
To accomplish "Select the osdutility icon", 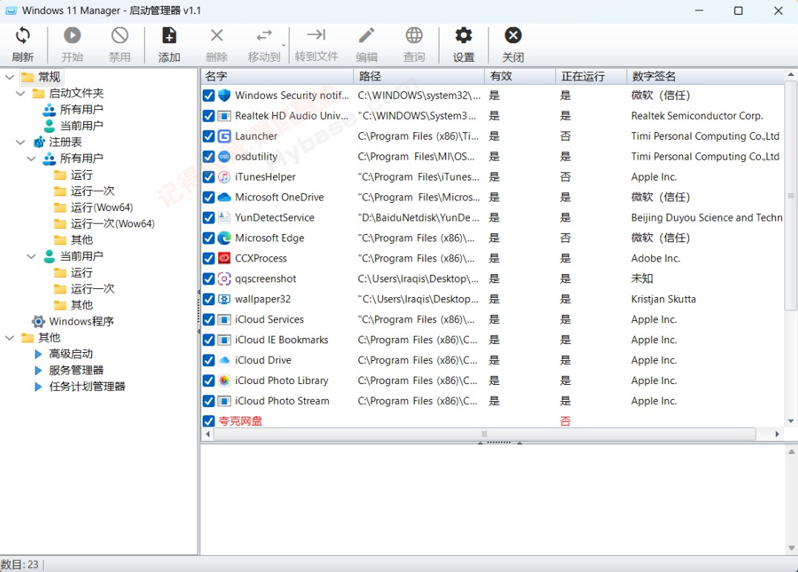I will (224, 156).
